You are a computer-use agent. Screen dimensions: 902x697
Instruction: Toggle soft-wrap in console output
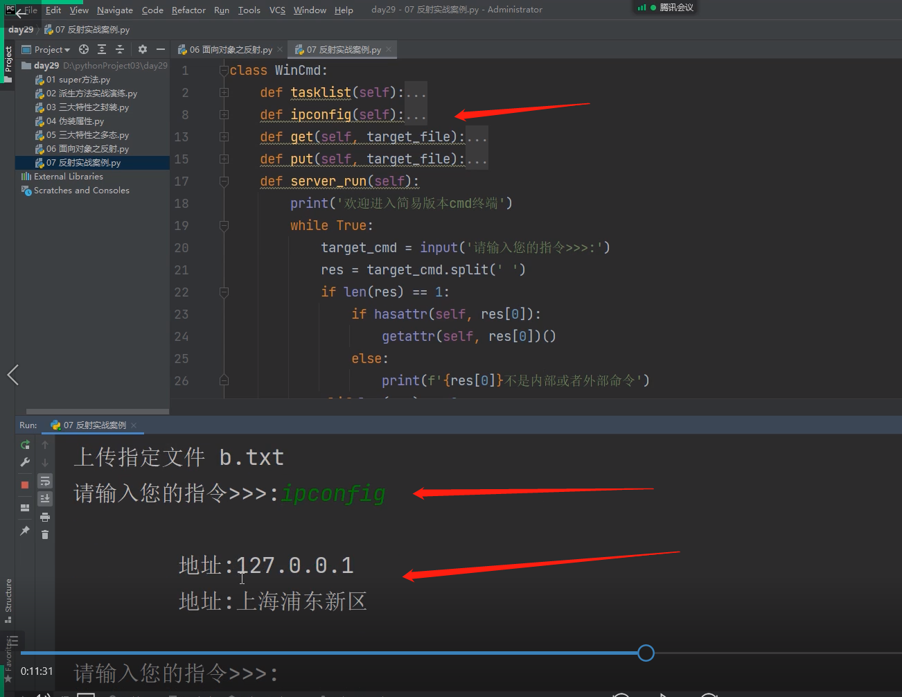[45, 481]
